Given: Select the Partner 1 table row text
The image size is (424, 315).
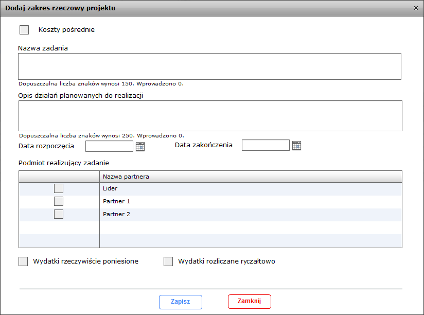Looking at the screenshot, I should [x=116, y=201].
